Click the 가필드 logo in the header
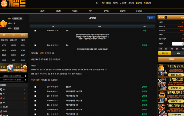This screenshot has height=116, width=184. [x=13, y=3]
